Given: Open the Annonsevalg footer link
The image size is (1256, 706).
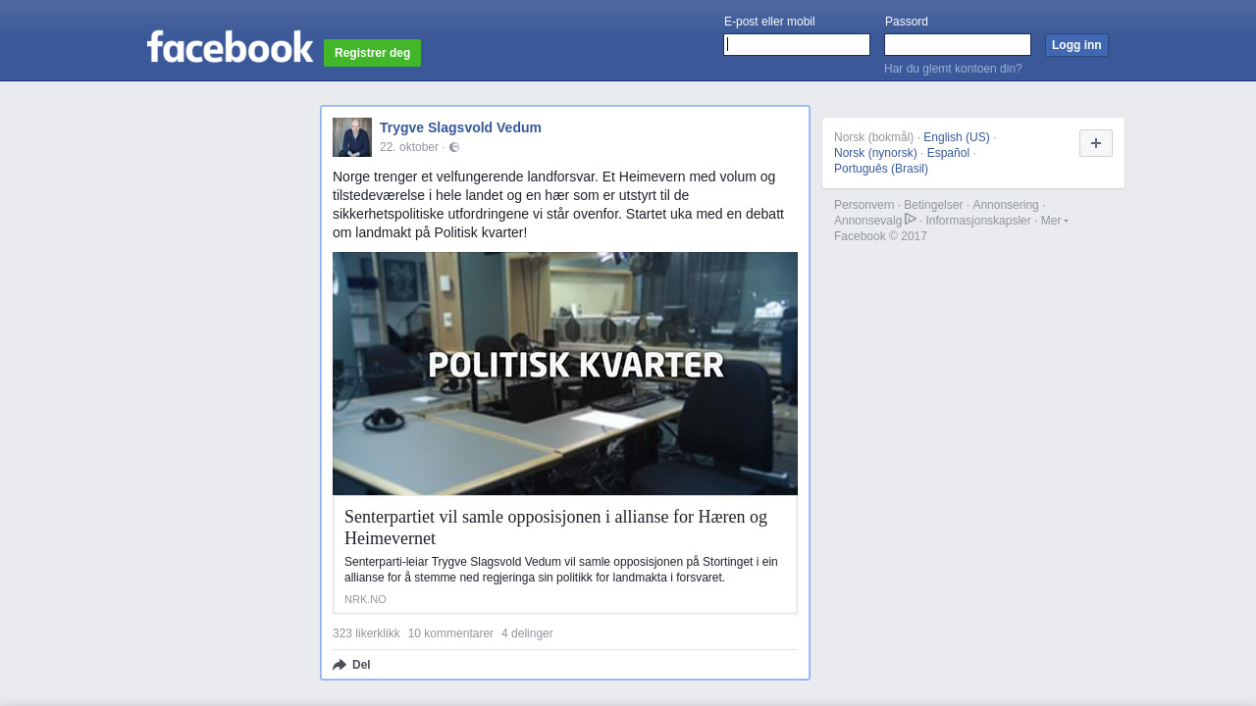Looking at the screenshot, I should (x=867, y=221).
